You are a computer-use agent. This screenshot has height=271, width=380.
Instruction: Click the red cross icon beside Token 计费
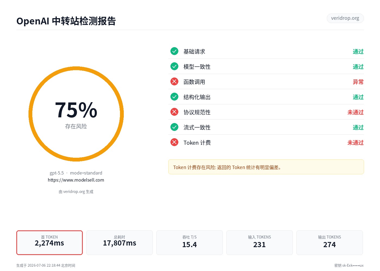[x=174, y=142]
